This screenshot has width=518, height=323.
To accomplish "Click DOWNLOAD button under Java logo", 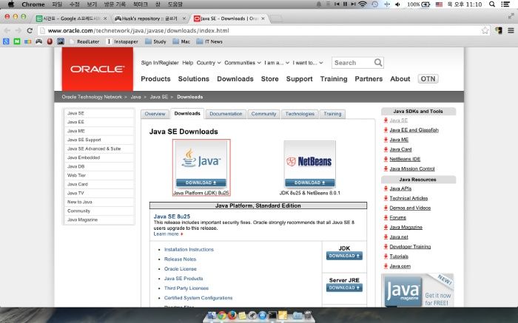I will point(201,183).
